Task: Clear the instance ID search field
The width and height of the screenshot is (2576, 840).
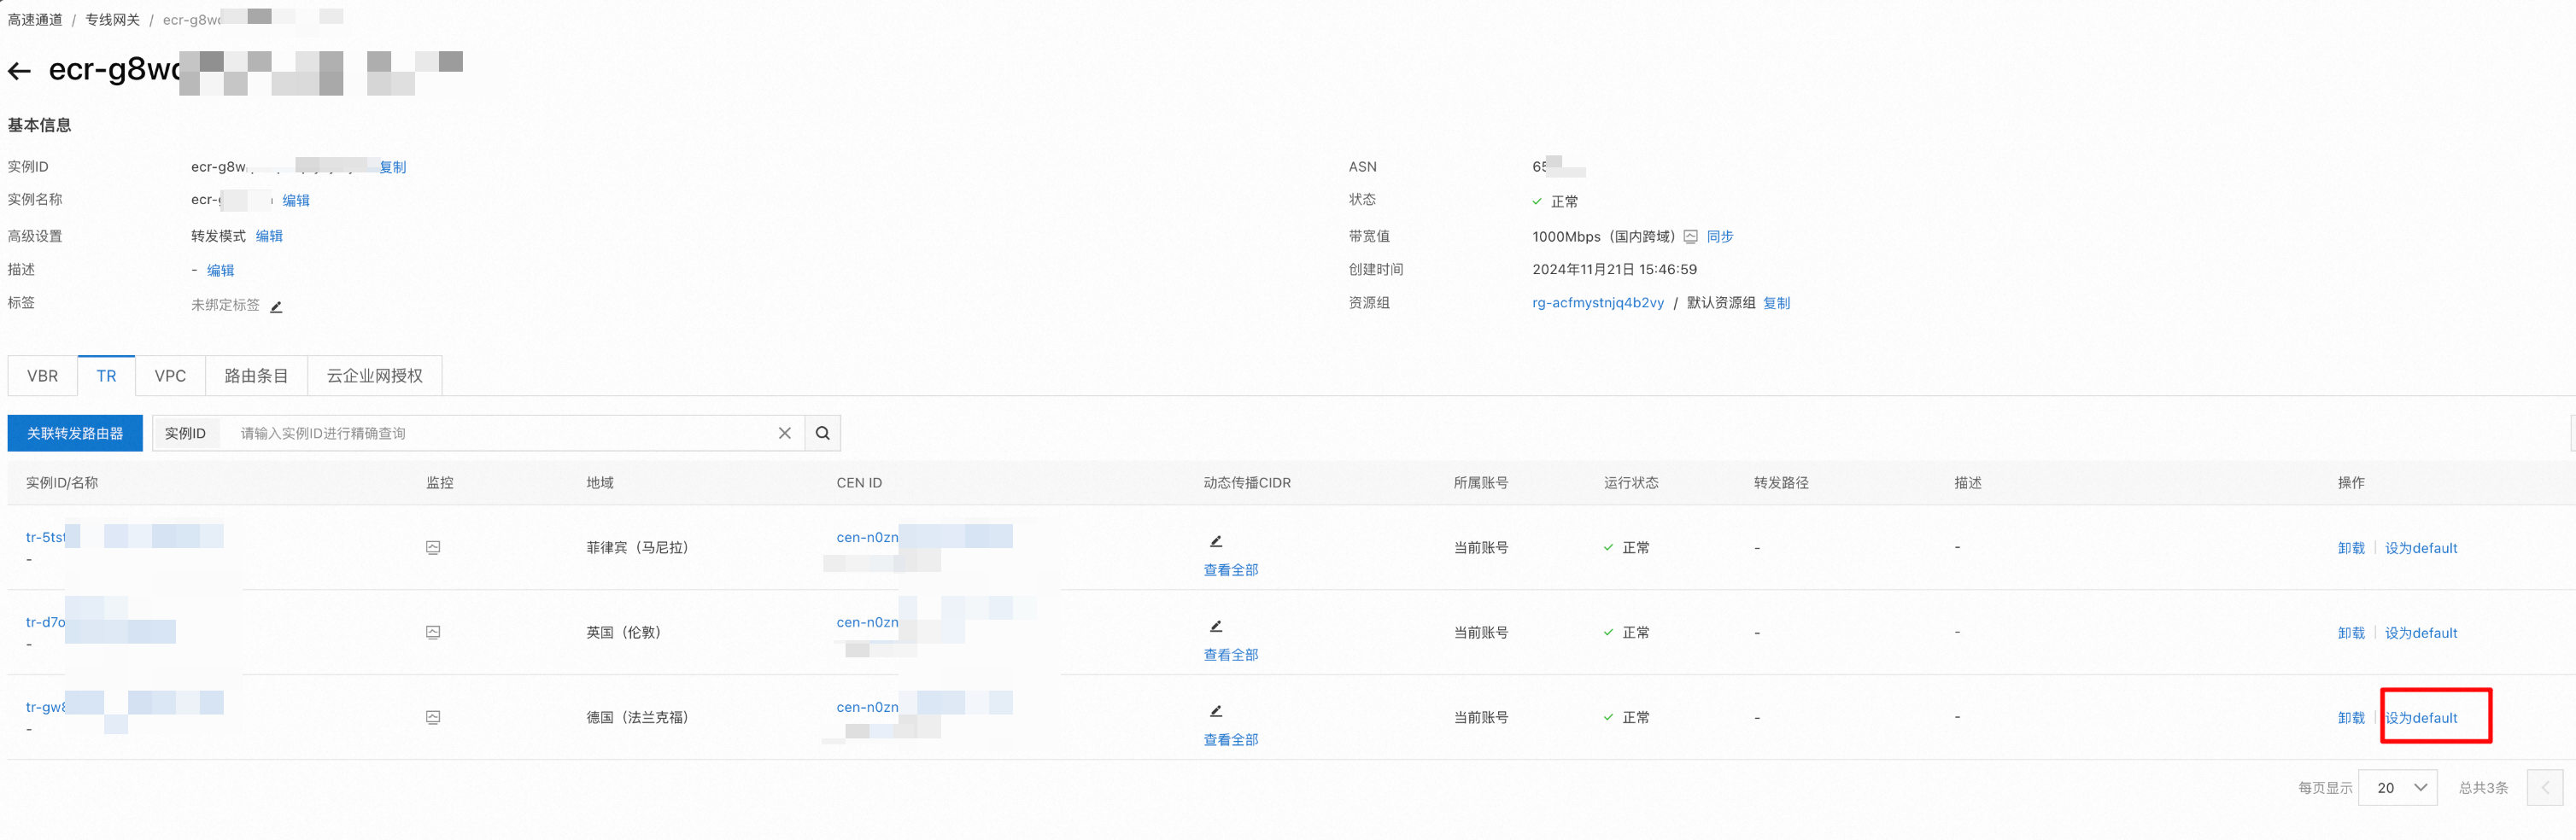Action: pos(785,433)
